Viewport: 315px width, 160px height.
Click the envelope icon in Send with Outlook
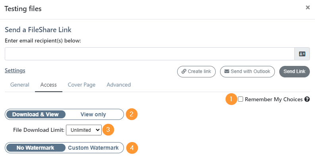(226, 71)
